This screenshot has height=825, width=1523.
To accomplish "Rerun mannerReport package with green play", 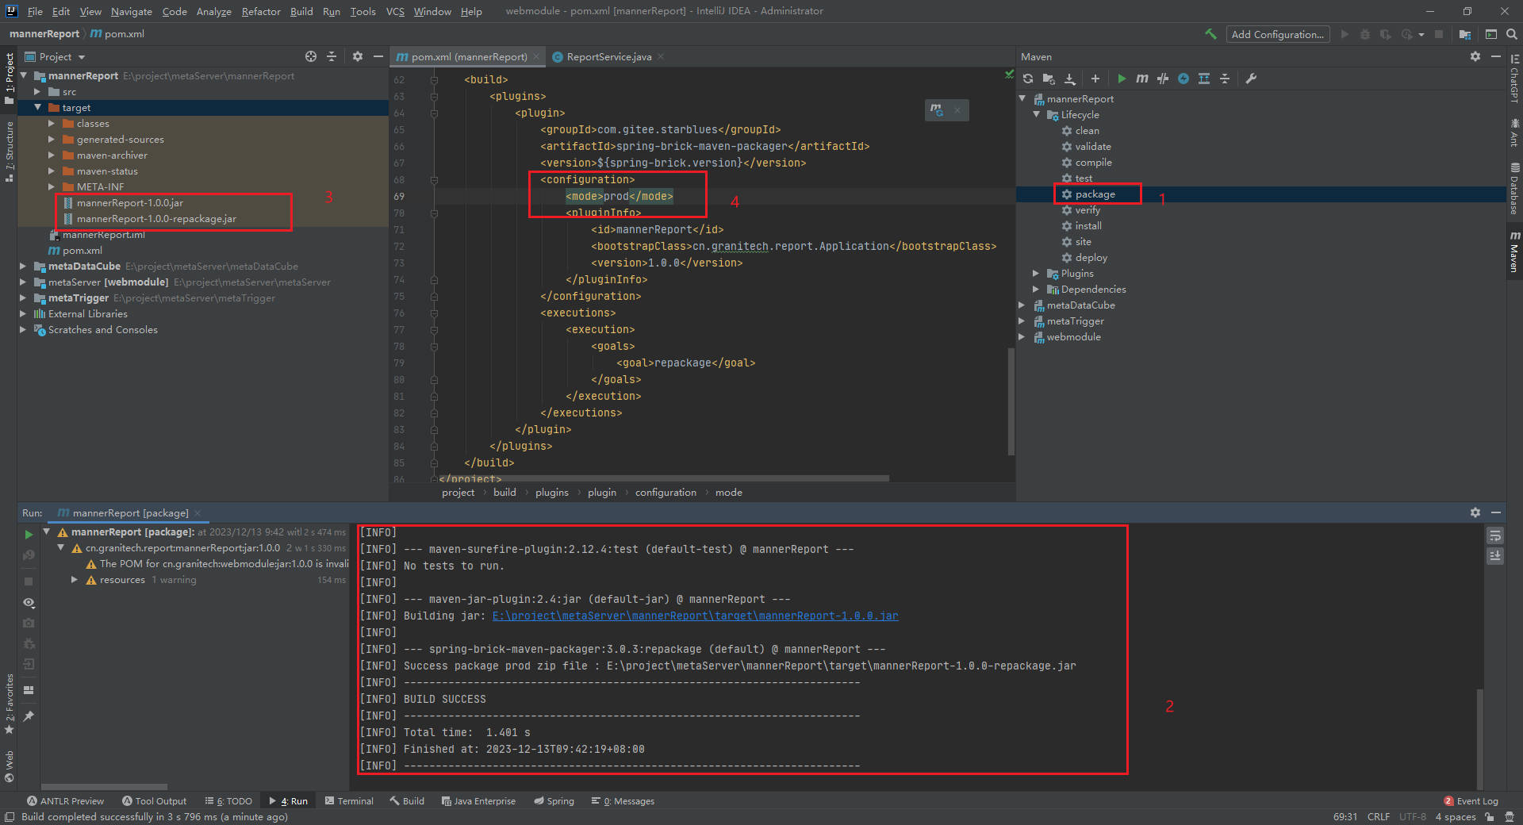I will tap(29, 535).
